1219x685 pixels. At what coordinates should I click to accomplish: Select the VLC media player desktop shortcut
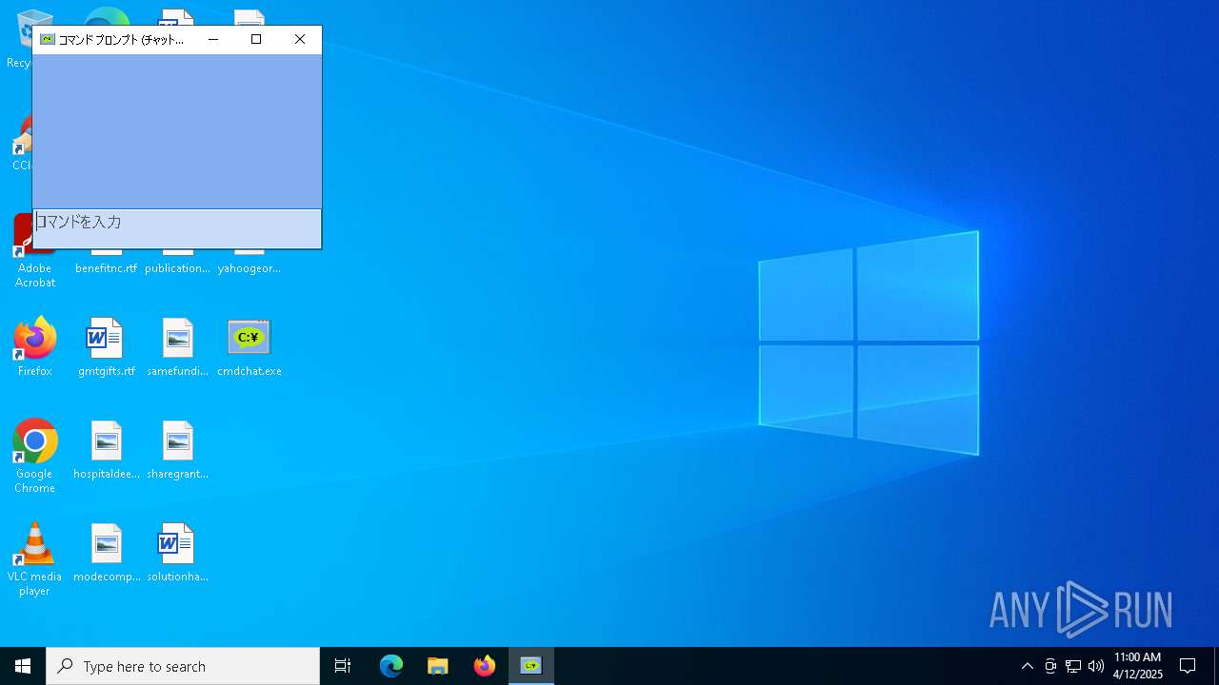tap(35, 559)
